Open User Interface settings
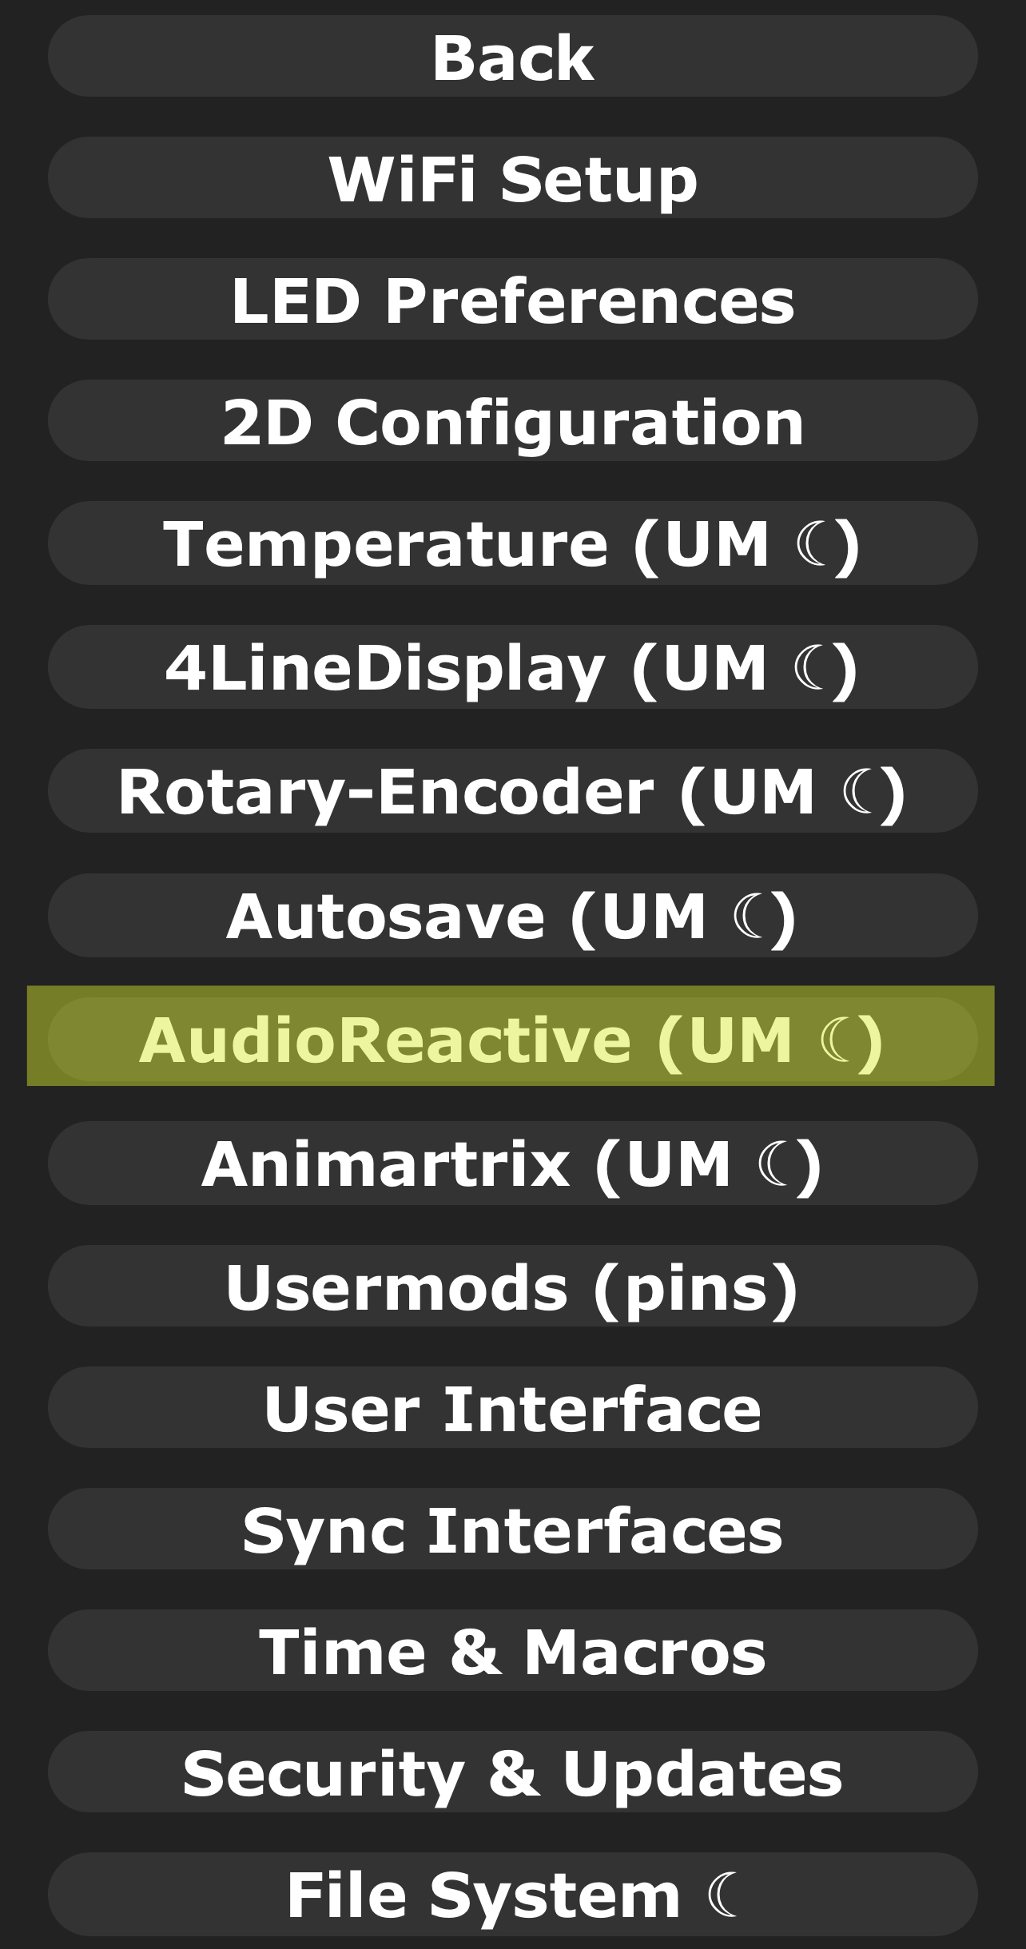 coord(512,1408)
